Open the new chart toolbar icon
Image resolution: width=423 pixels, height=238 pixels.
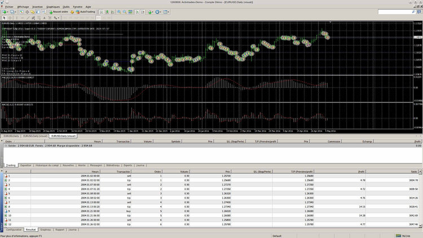(x=5, y=11)
